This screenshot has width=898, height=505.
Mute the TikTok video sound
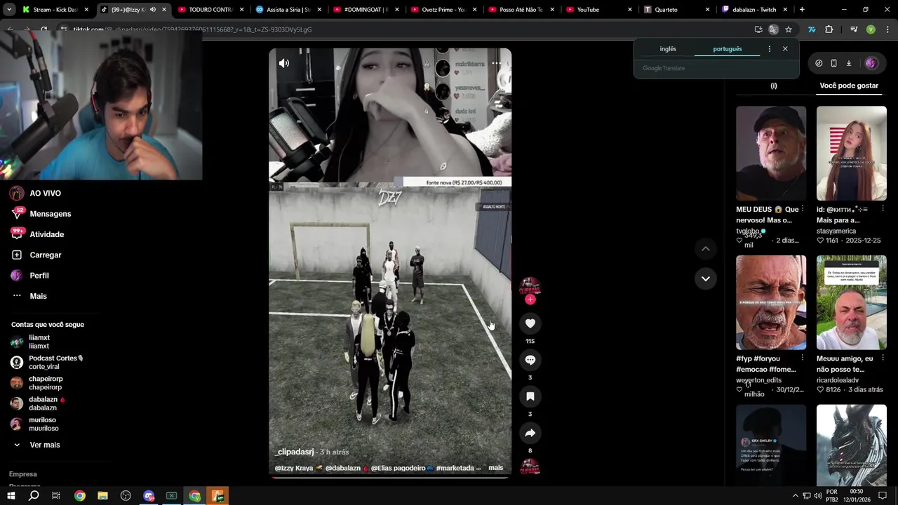(284, 63)
